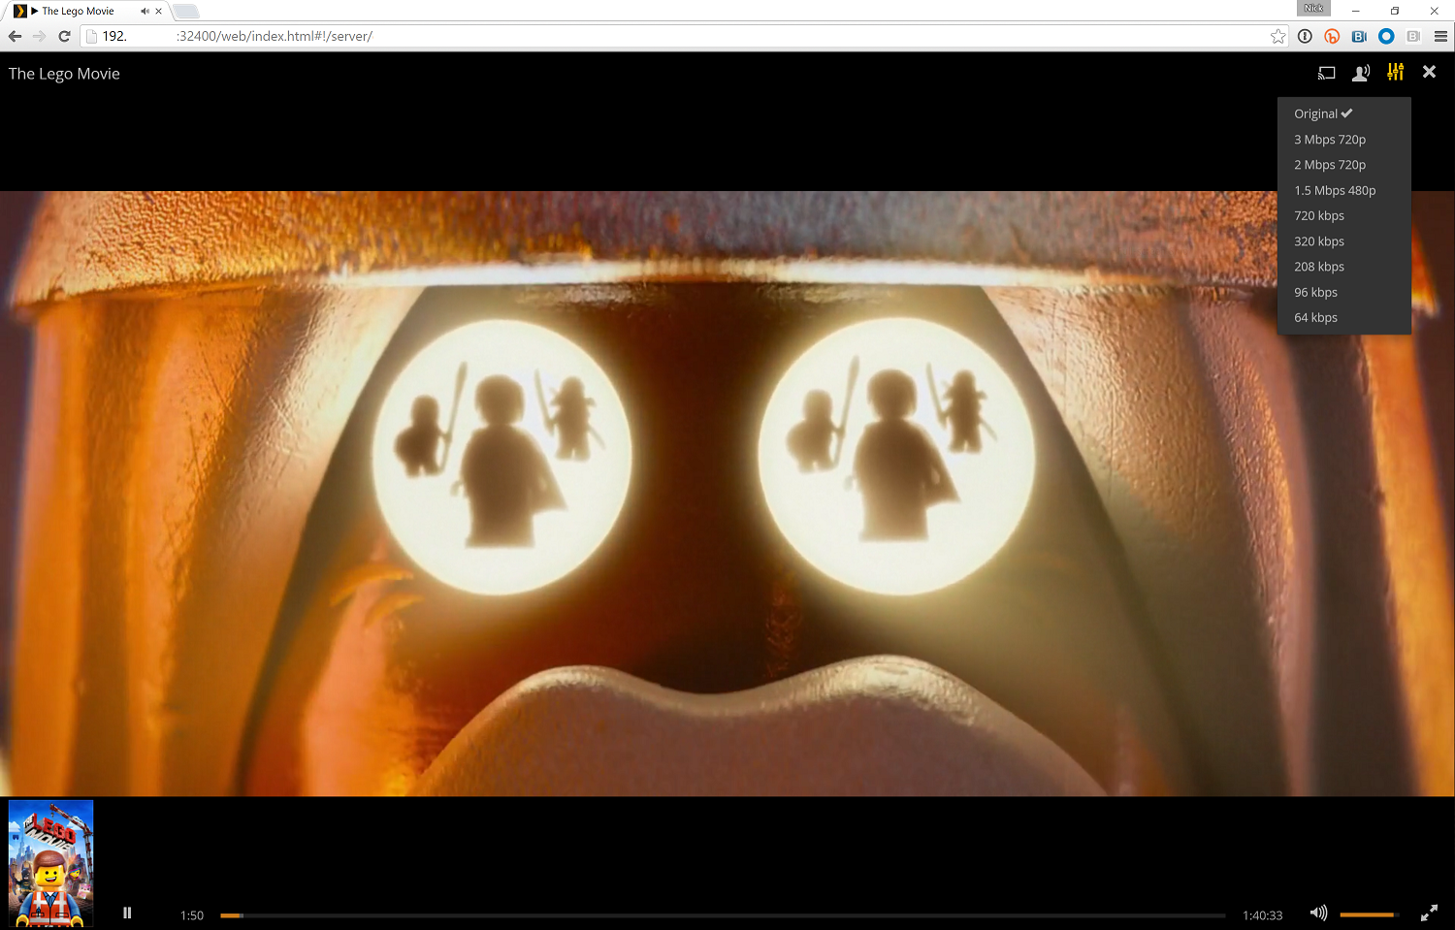
Task: Open audio and subtitle stream selection icon
Action: point(1361,73)
